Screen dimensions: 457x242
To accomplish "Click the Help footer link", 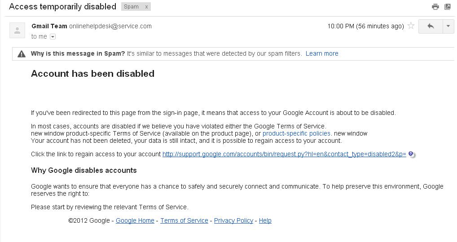I will click(x=265, y=220).
